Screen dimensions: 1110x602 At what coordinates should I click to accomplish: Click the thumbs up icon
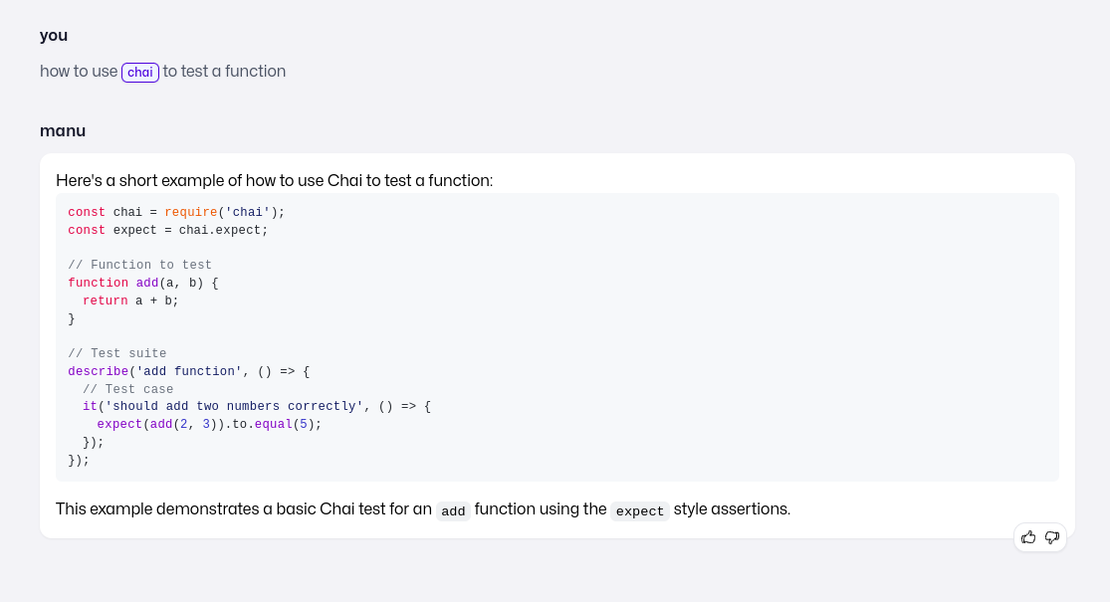1028,537
